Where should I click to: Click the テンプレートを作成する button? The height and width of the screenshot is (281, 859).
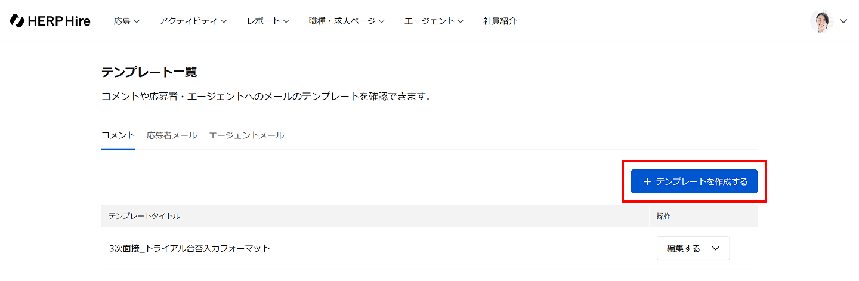point(694,181)
